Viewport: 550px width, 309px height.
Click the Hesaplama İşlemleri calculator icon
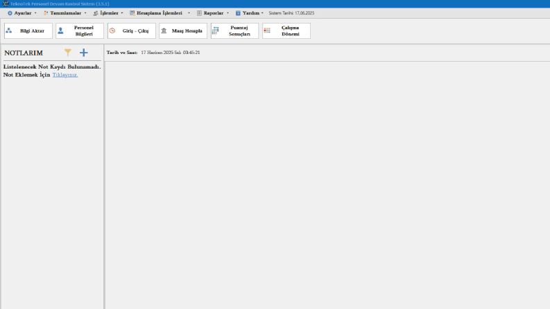pyautogui.click(x=132, y=13)
